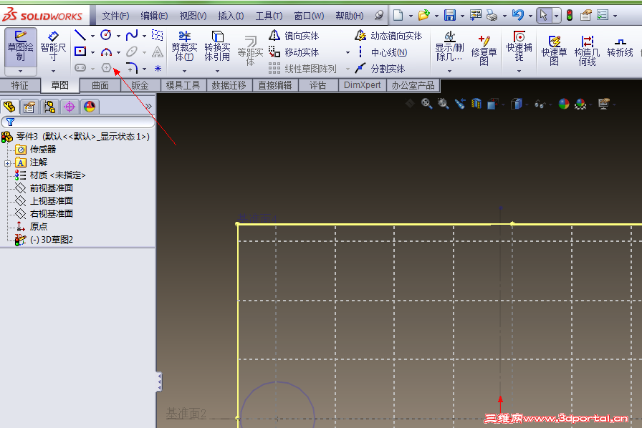
Task: Switch to the 特征 features tab
Action: (19, 85)
